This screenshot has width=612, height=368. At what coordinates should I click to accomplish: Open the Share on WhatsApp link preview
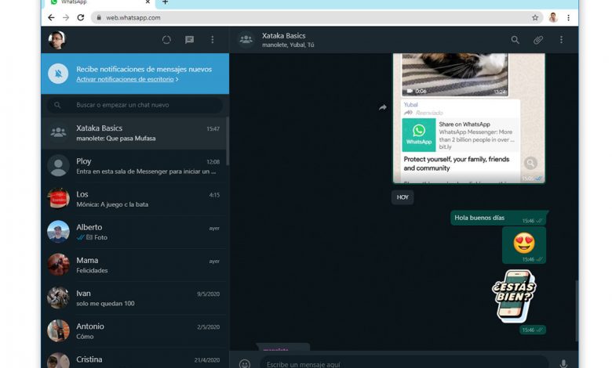(x=461, y=135)
